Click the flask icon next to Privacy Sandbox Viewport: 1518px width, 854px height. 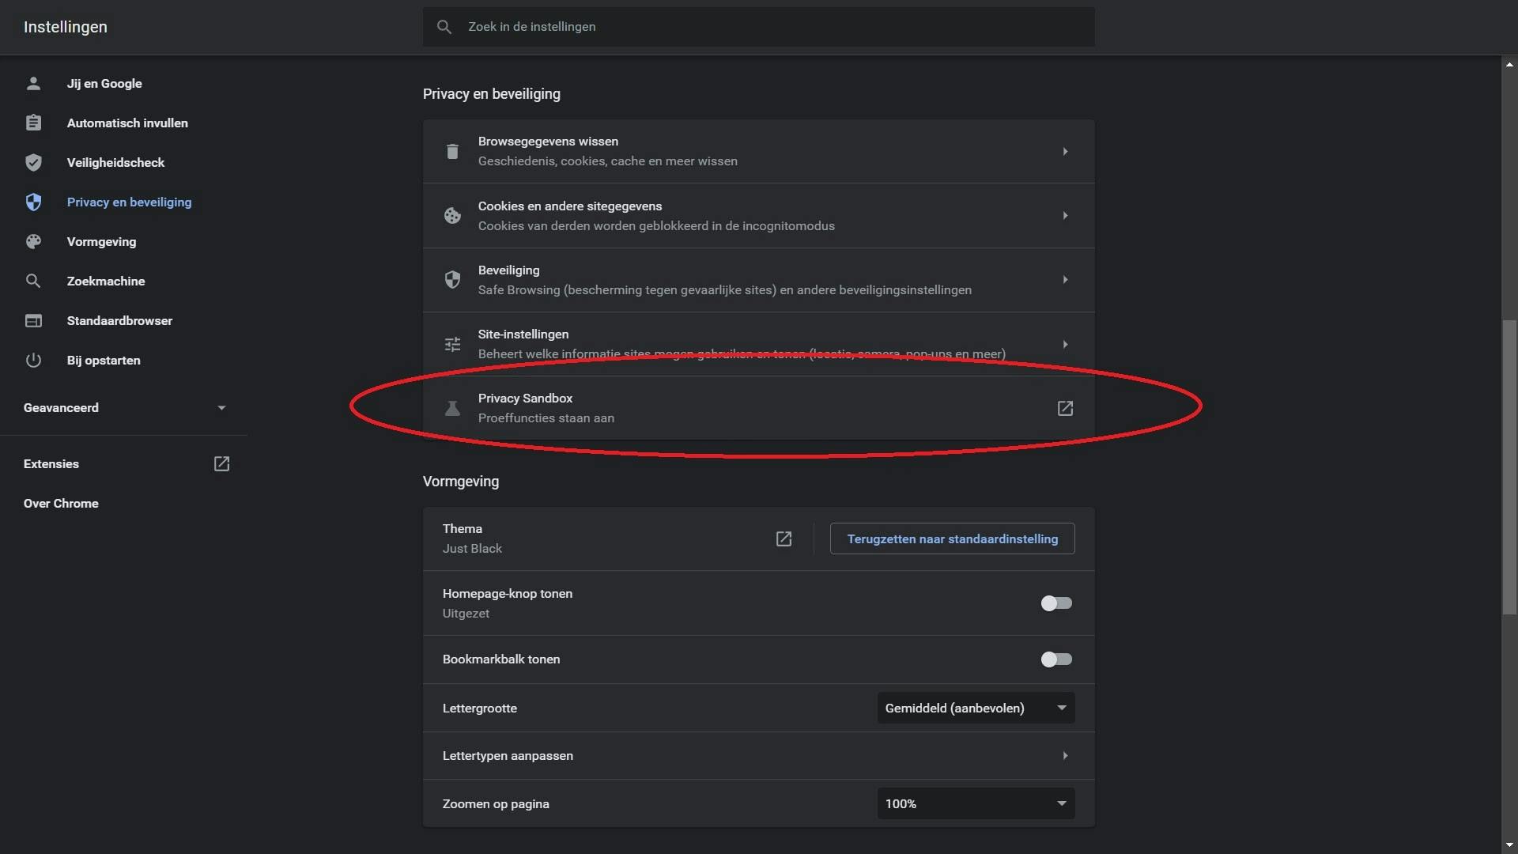452,408
